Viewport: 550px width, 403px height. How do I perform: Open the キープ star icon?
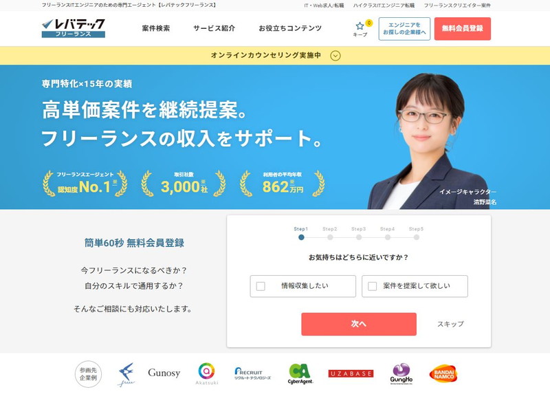click(x=360, y=26)
